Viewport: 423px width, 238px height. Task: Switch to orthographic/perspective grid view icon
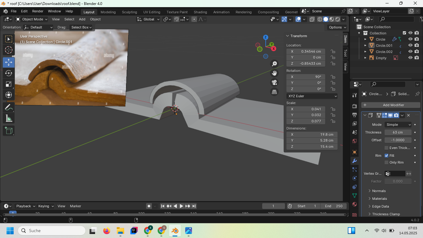(x=274, y=92)
